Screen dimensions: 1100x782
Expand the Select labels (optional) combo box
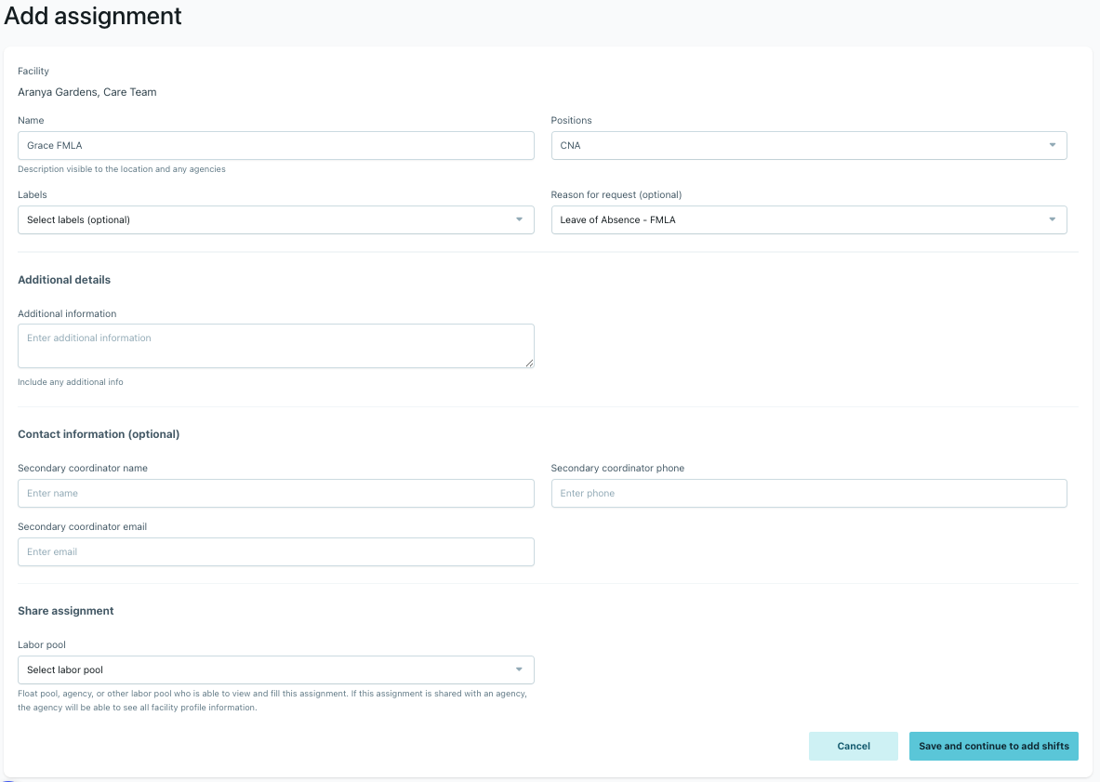tap(276, 219)
